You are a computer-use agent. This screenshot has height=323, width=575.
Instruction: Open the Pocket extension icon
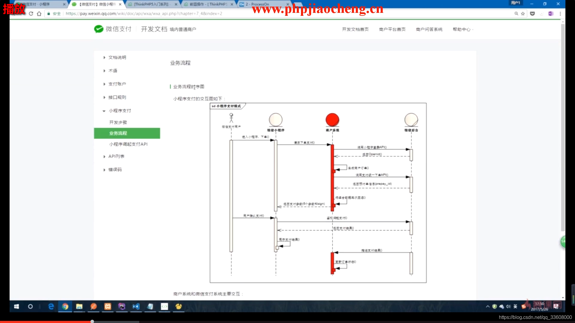532,13
